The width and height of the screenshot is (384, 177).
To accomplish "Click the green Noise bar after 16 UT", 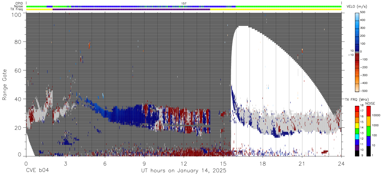I will [x=289, y=6].
